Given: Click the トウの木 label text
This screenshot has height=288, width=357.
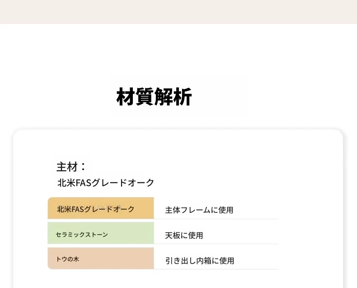Looking at the screenshot, I should (x=67, y=259).
